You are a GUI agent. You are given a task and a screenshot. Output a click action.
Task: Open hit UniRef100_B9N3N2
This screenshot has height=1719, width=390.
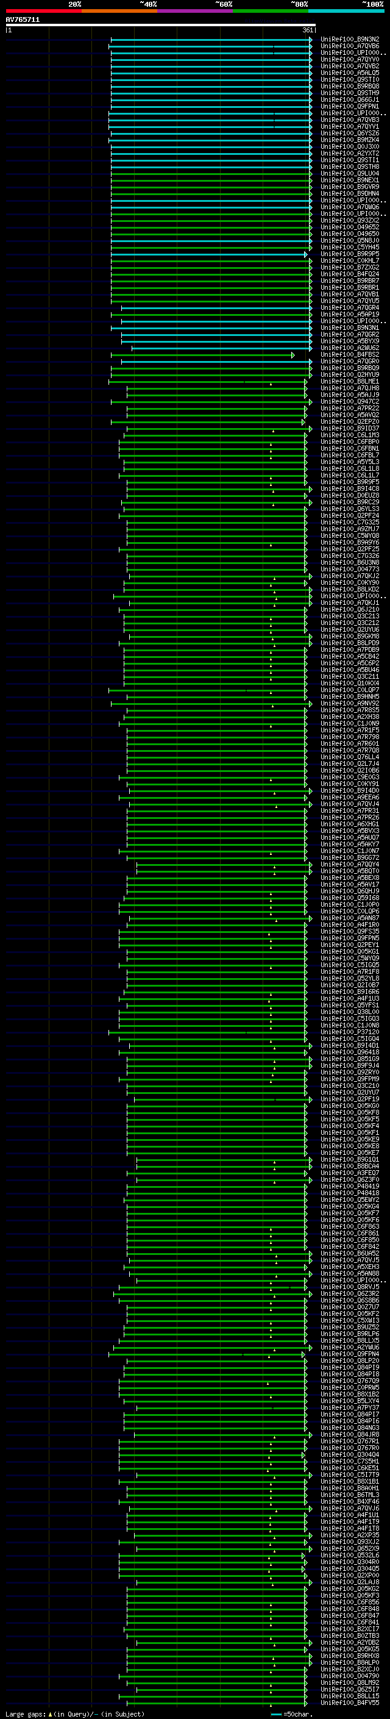click(350, 40)
